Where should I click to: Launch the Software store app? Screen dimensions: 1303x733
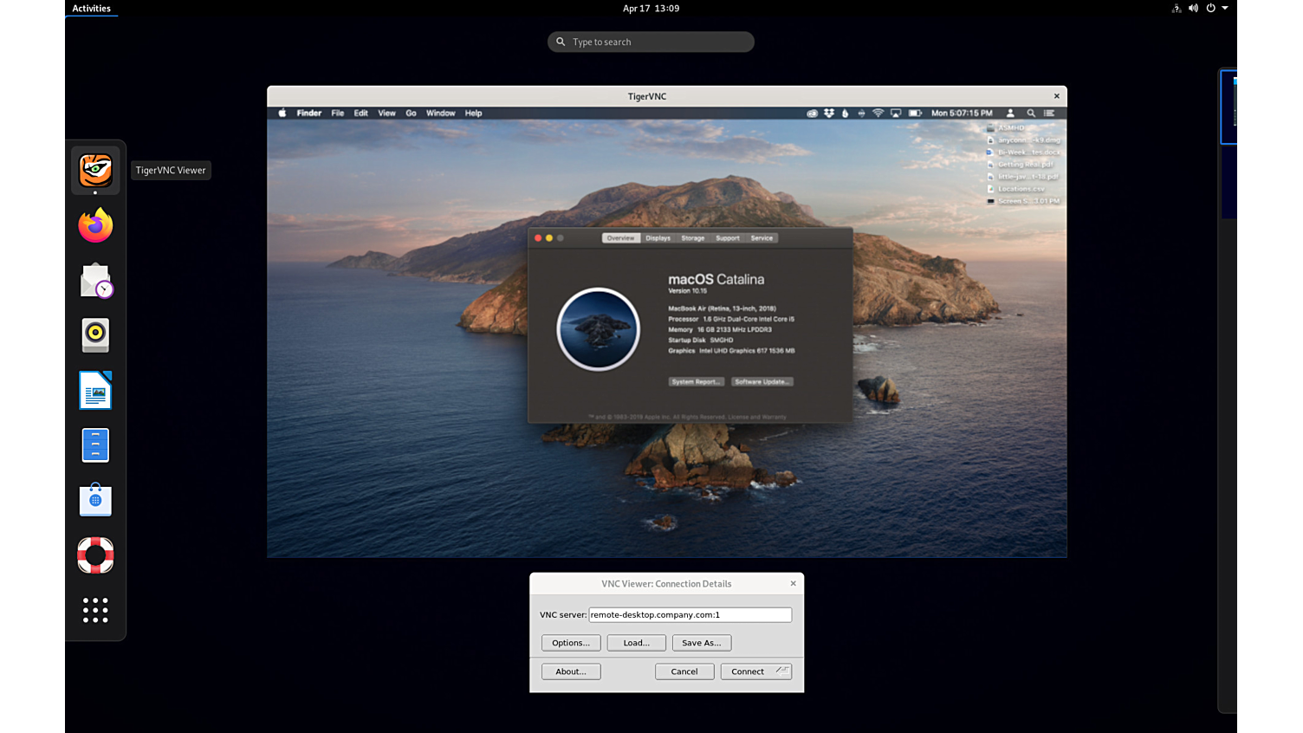tap(95, 500)
